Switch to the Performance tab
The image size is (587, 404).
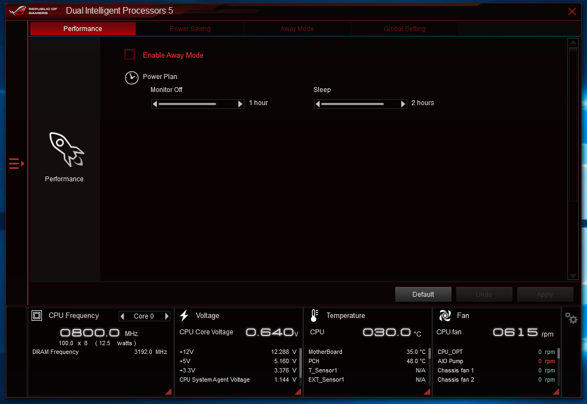[x=83, y=29]
